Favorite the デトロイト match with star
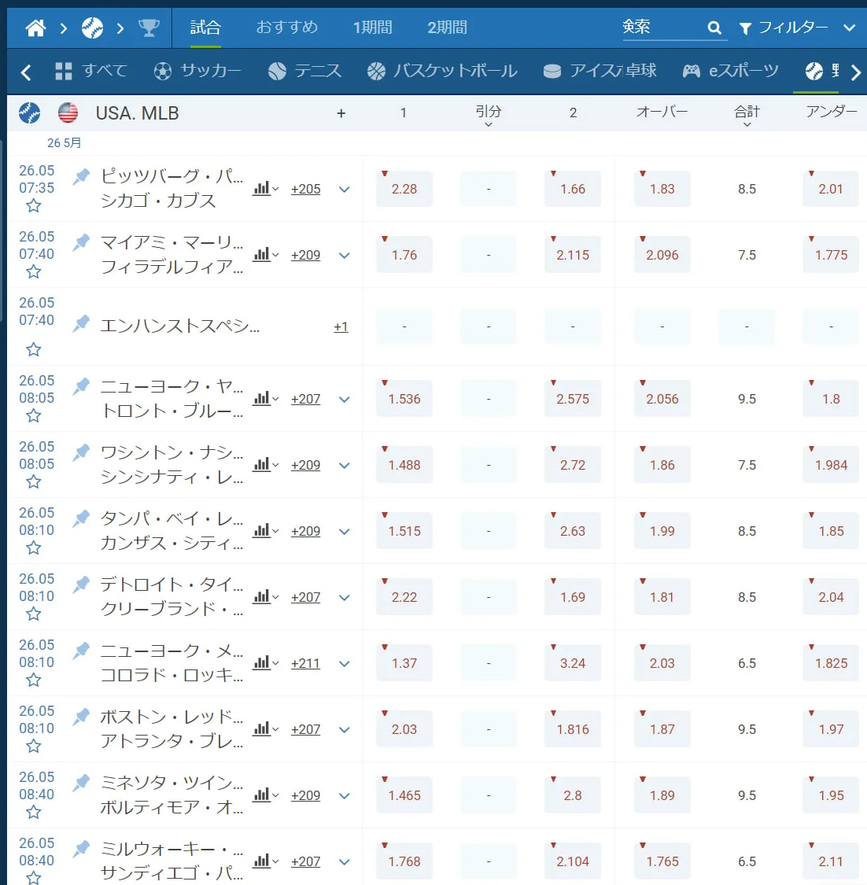Screen dimensions: 867x885 [34, 614]
